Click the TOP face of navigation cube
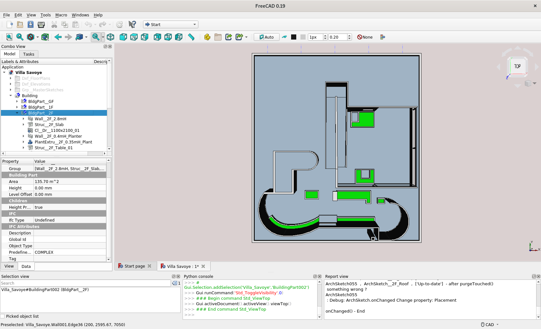This screenshot has height=329, width=541. click(x=517, y=66)
